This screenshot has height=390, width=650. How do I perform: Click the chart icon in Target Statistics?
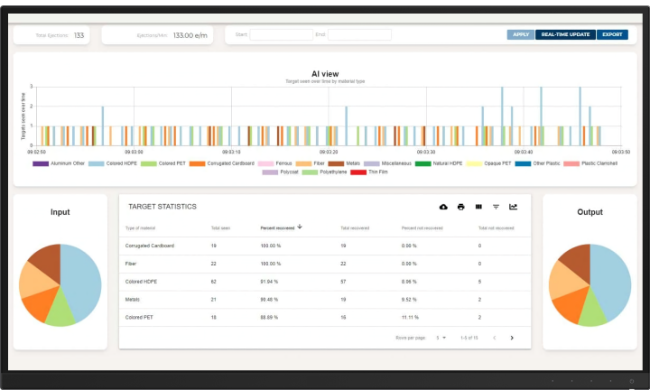tap(513, 207)
